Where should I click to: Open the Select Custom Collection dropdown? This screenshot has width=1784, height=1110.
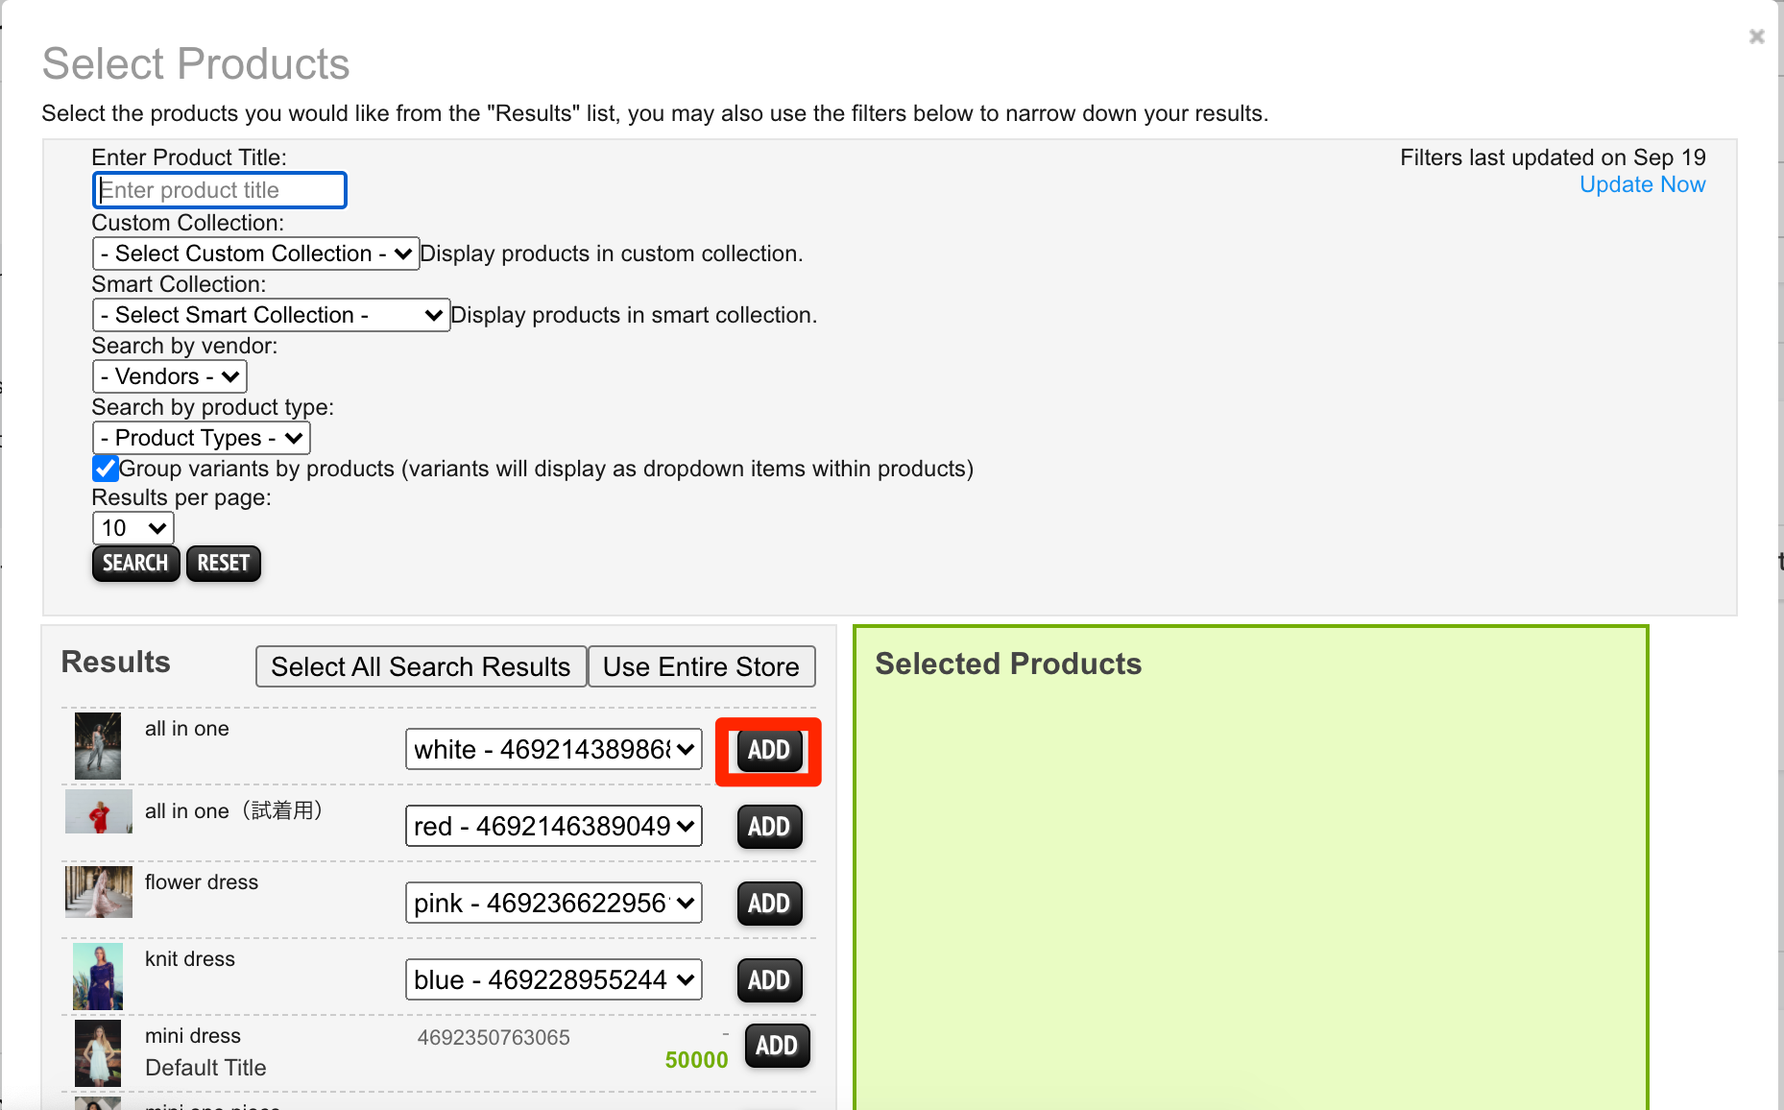[255, 253]
